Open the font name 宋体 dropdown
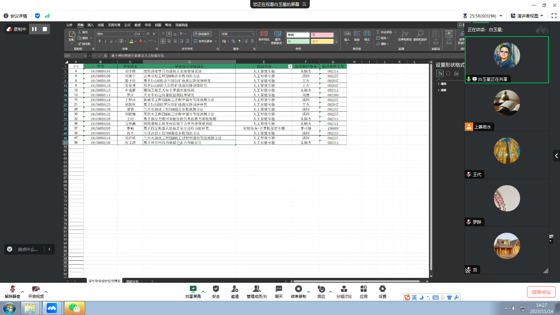 pos(134,34)
